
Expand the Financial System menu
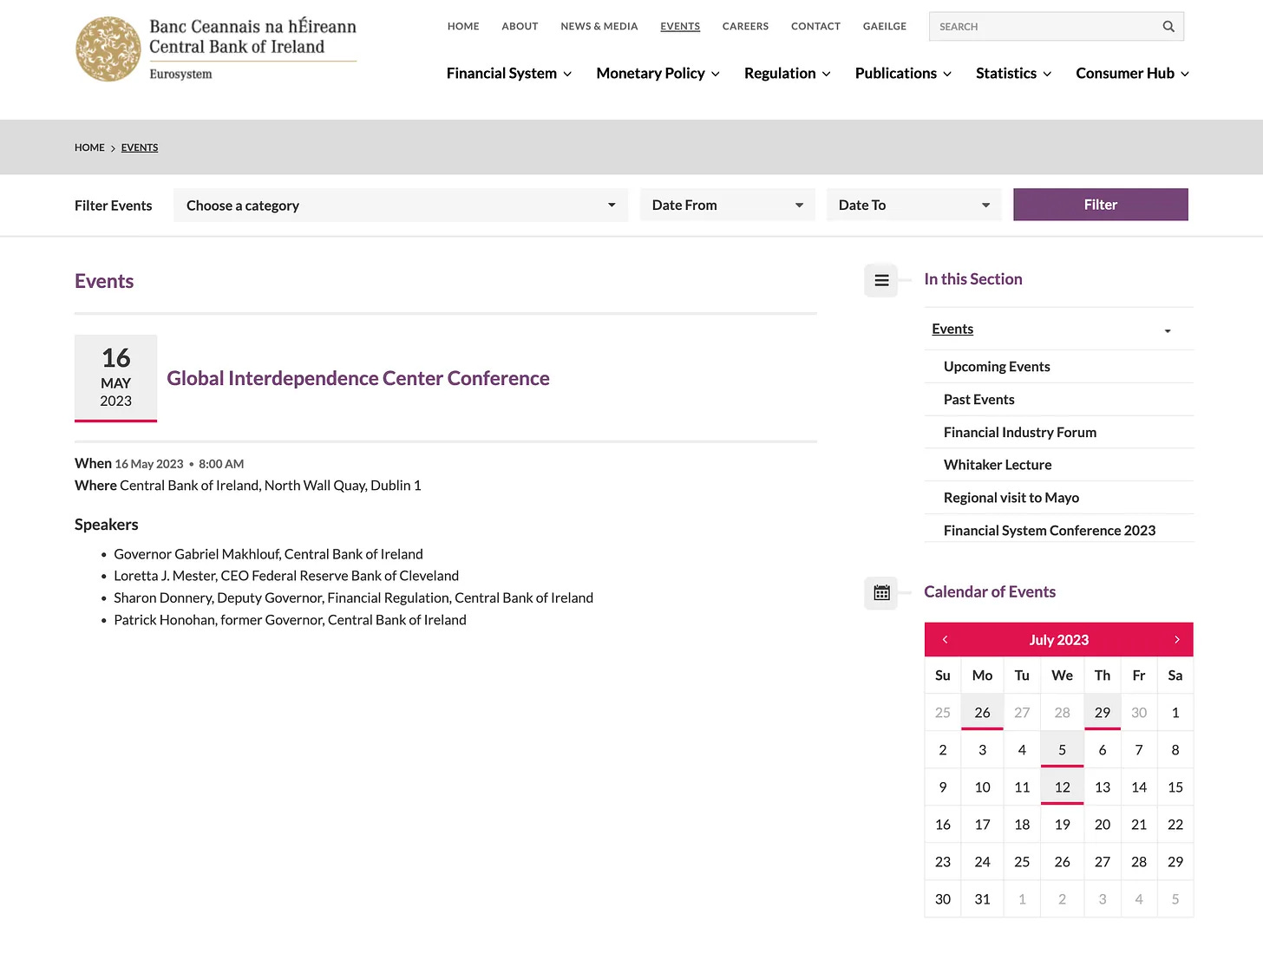pyautogui.click(x=509, y=74)
